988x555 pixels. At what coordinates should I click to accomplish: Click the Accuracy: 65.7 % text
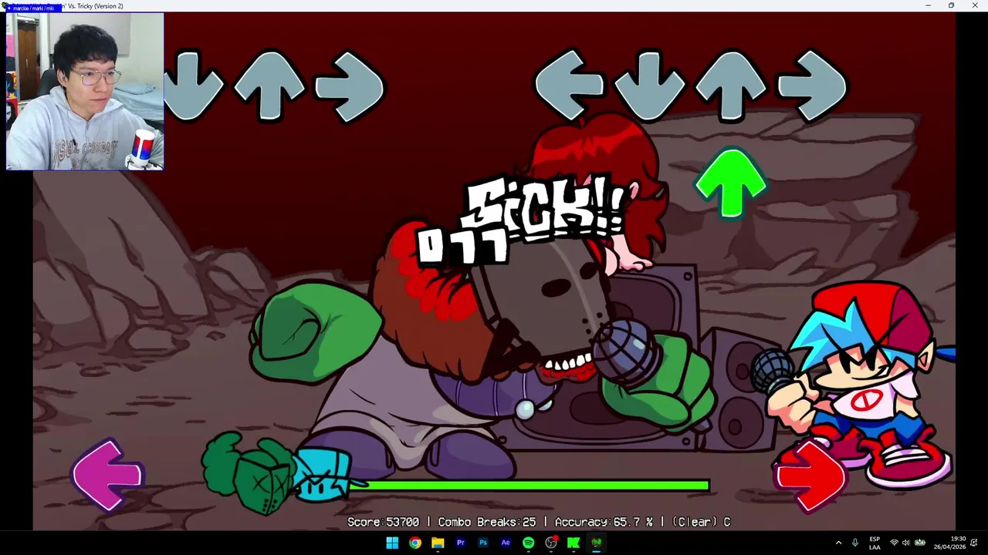coord(604,522)
